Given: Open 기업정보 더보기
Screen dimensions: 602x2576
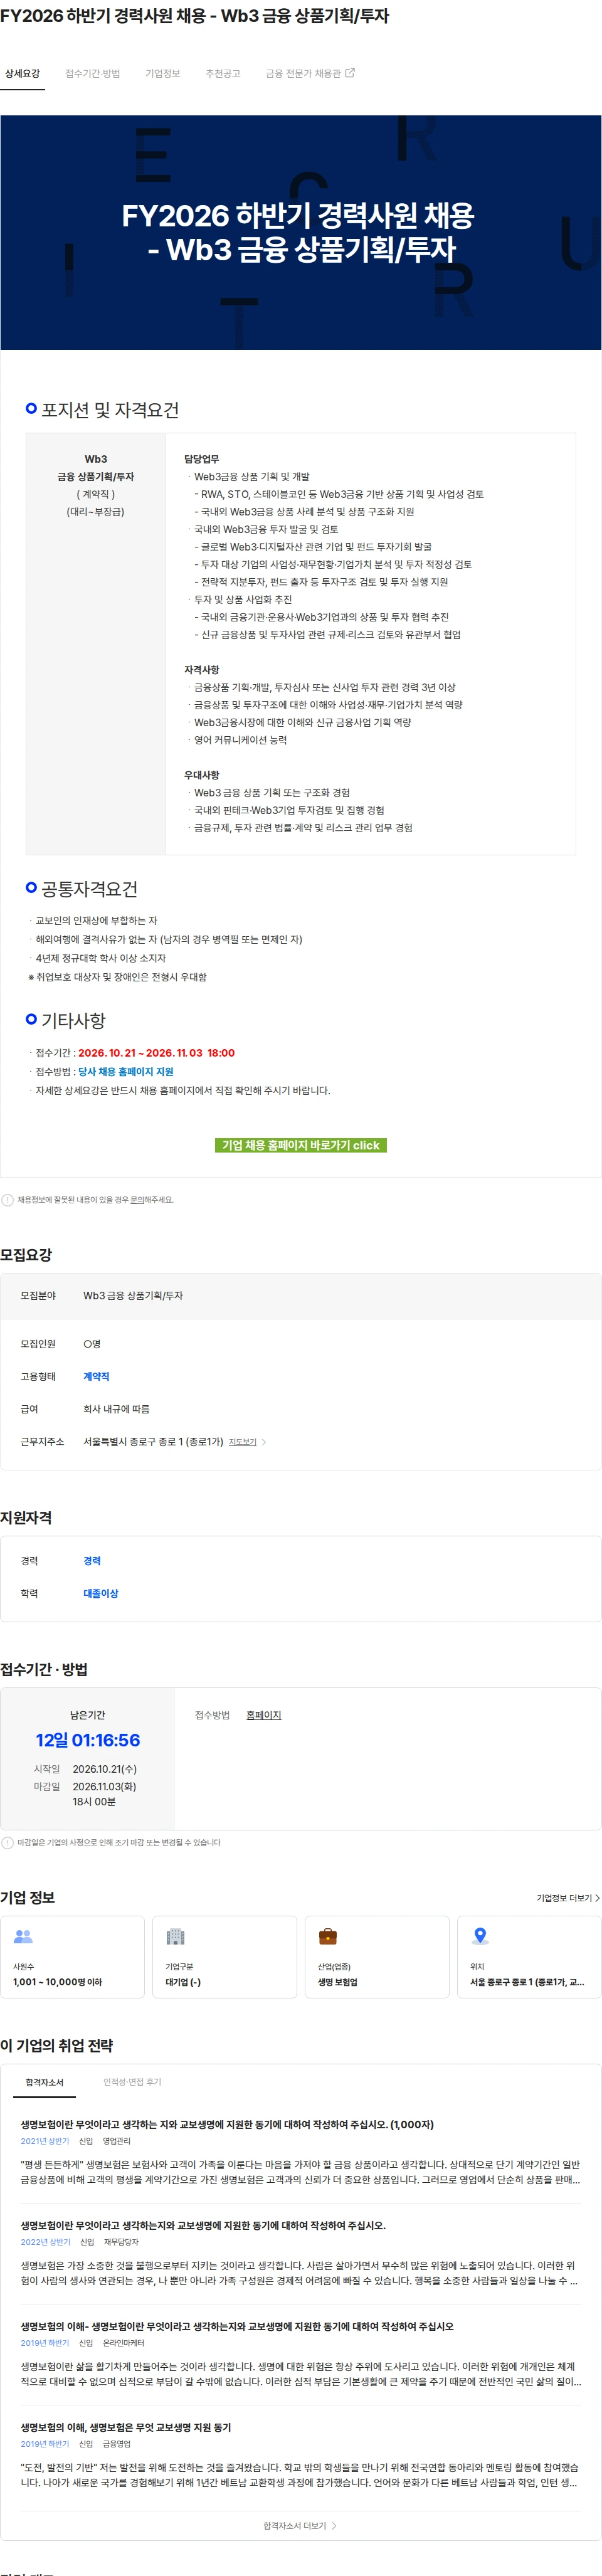Looking at the screenshot, I should pos(568,1898).
